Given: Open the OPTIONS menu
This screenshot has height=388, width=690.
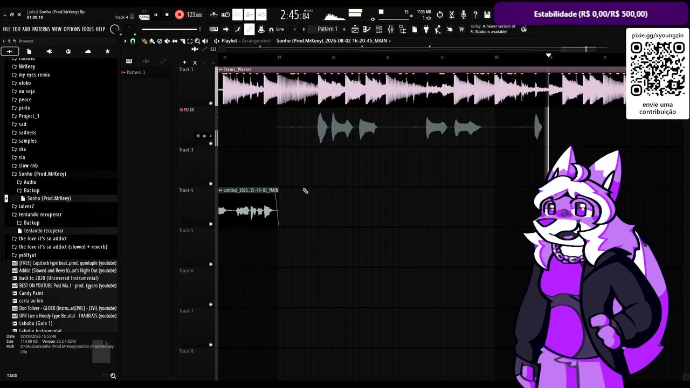Looking at the screenshot, I should point(72,29).
